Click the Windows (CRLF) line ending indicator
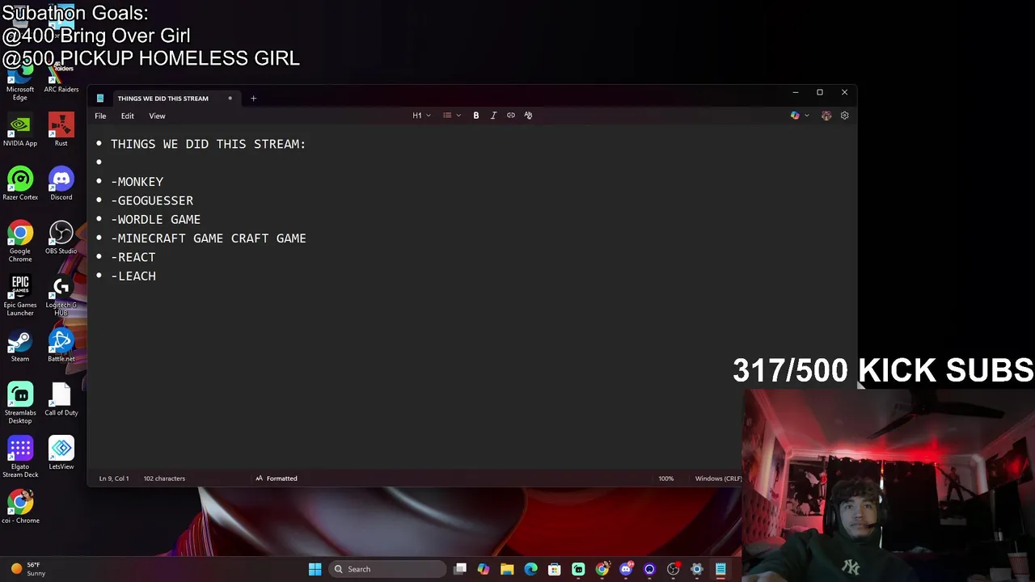Image resolution: width=1035 pixels, height=582 pixels. click(x=718, y=479)
